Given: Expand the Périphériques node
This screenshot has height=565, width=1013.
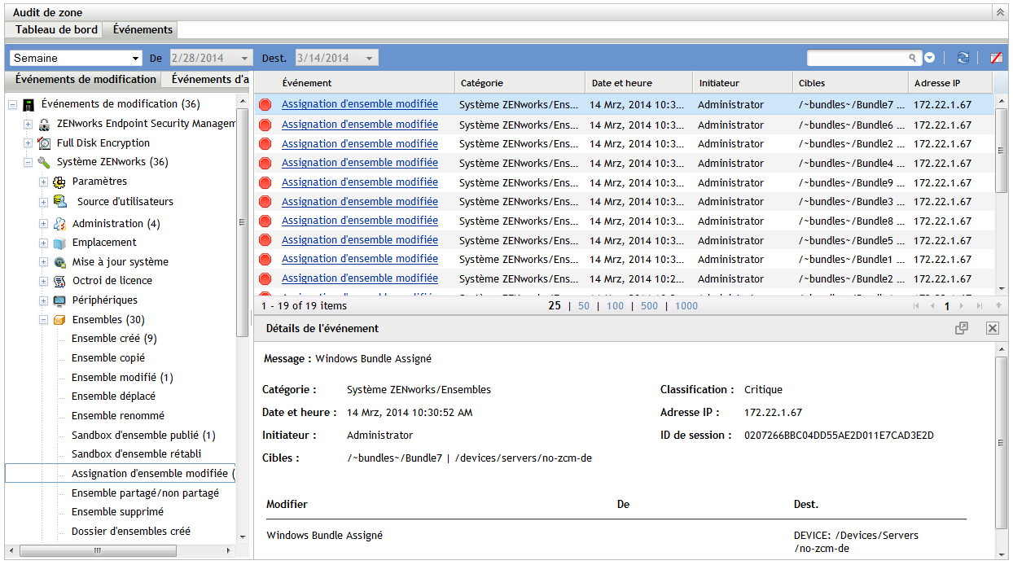Looking at the screenshot, I should (44, 300).
